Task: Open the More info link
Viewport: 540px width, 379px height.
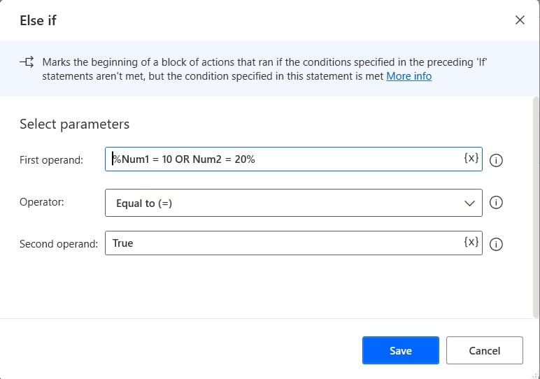Action: pos(408,76)
